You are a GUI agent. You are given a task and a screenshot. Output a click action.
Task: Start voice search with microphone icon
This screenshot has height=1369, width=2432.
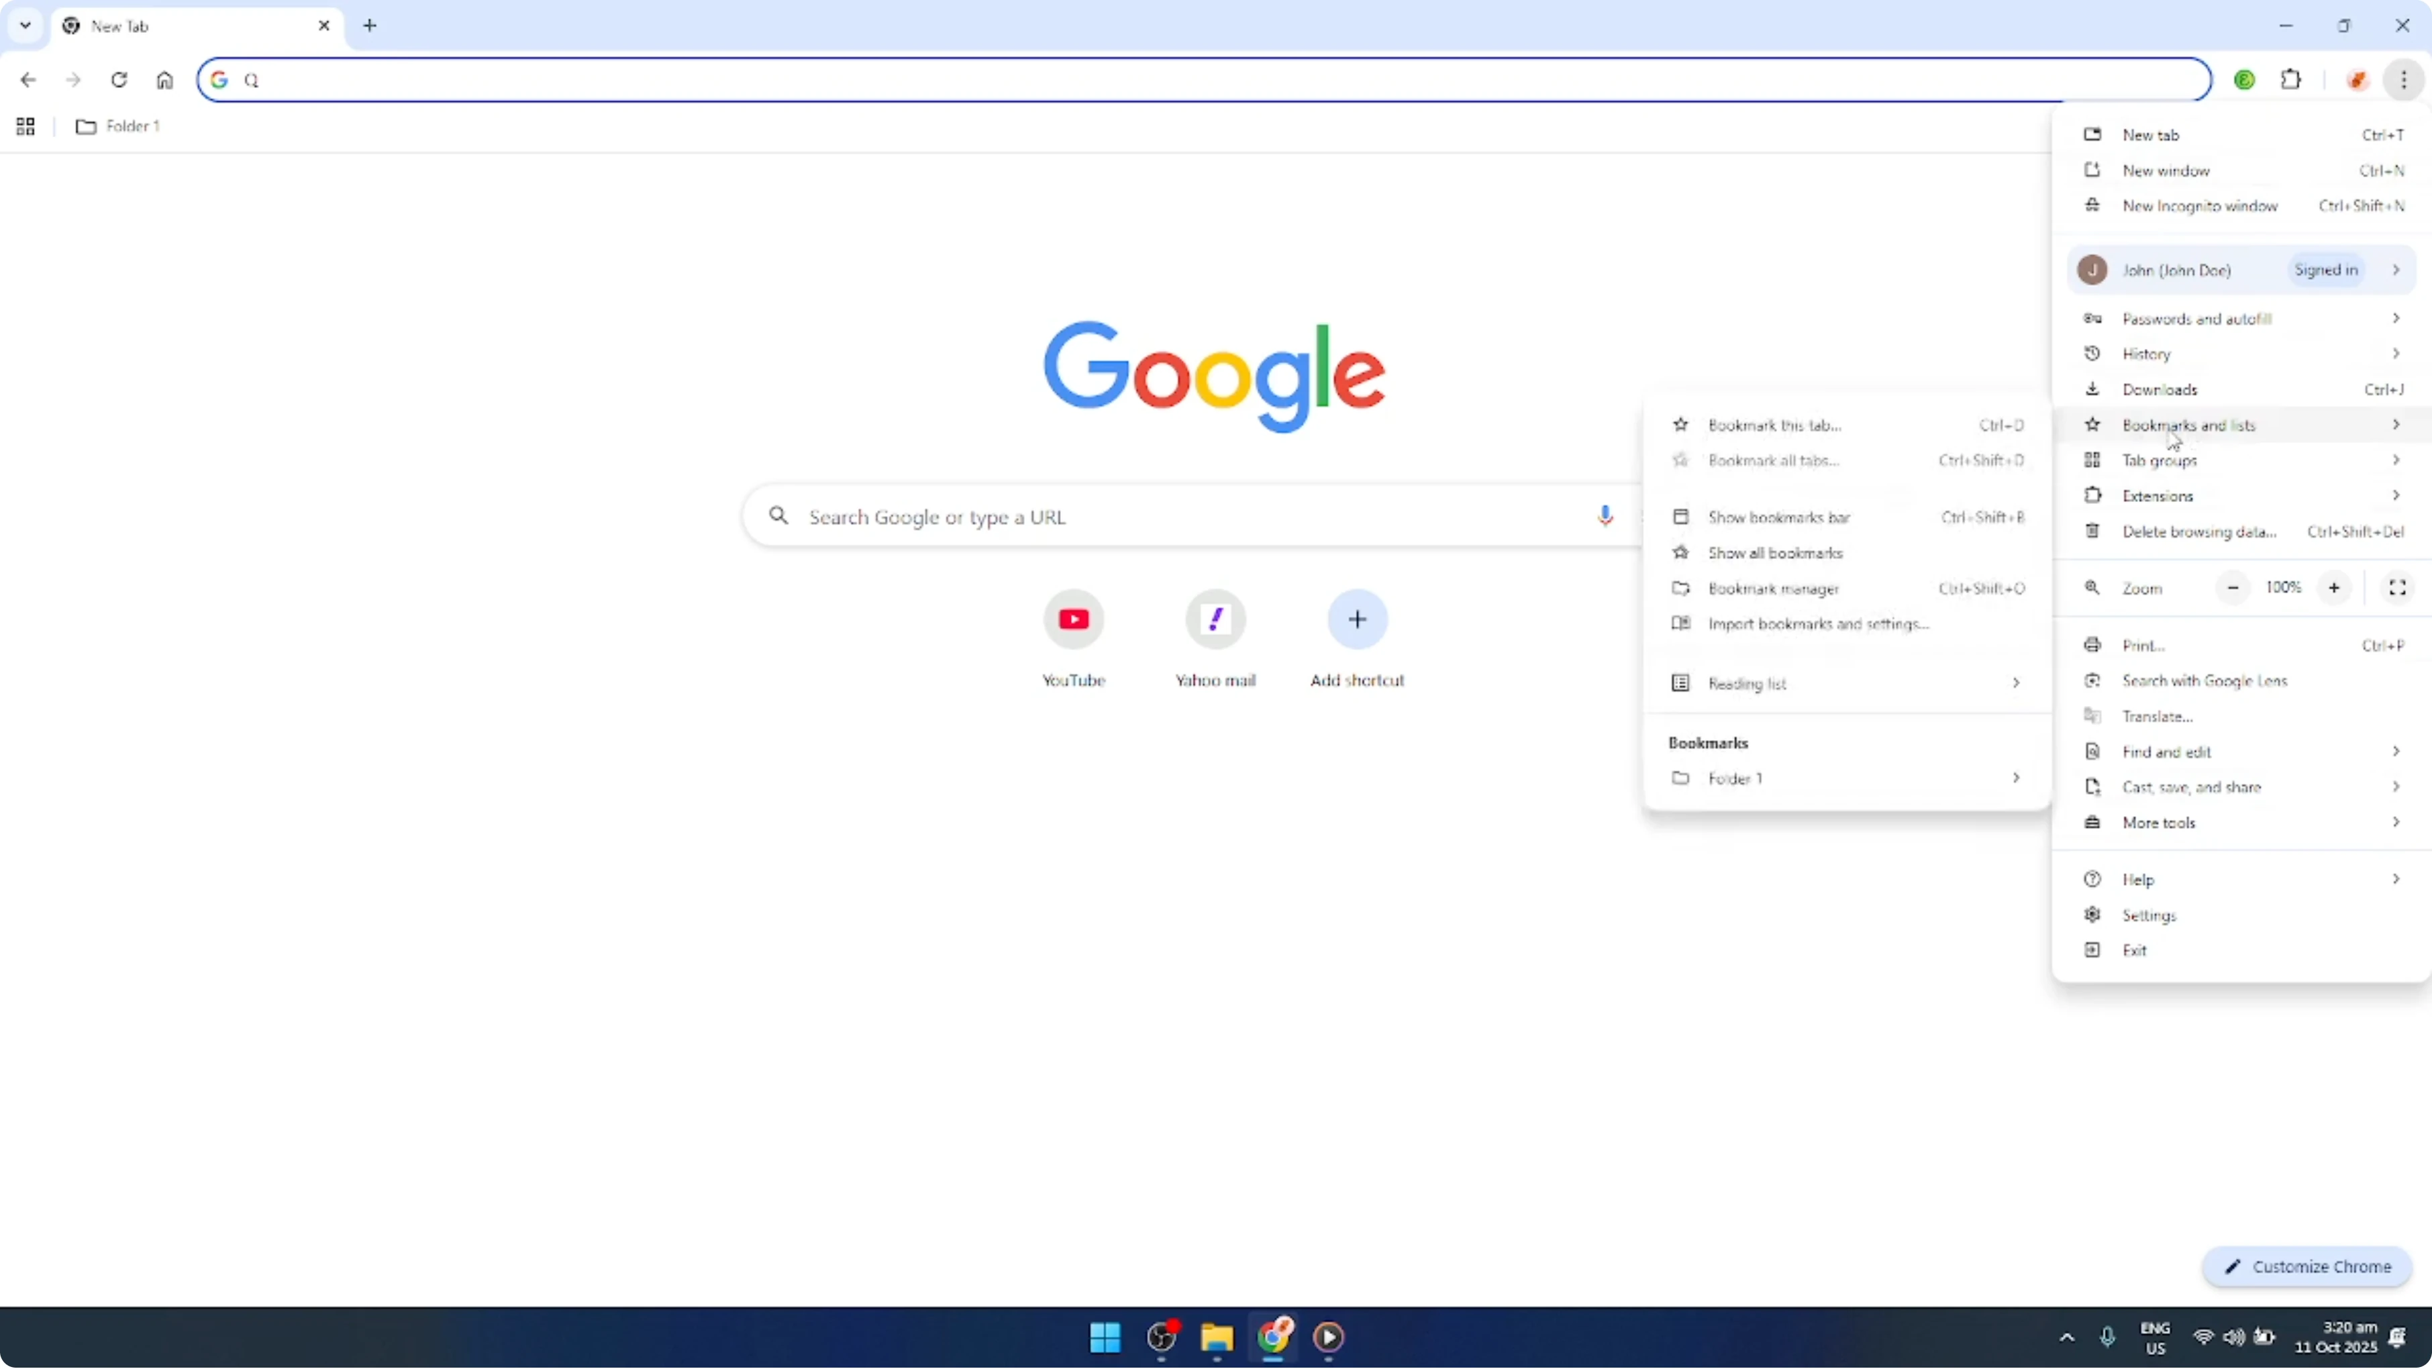(1605, 517)
